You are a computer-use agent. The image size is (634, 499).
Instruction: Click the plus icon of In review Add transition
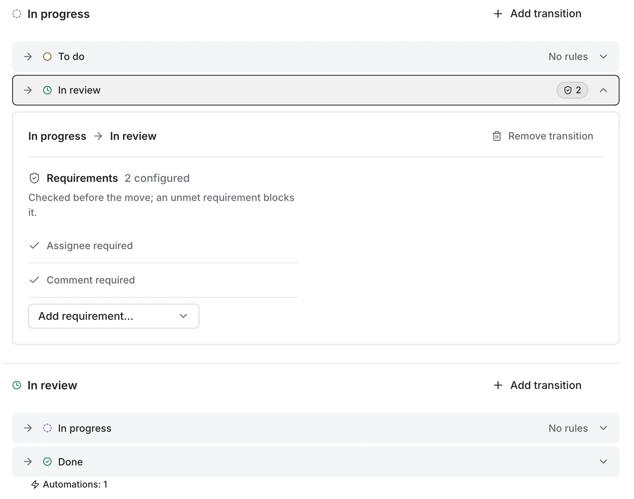[498, 385]
